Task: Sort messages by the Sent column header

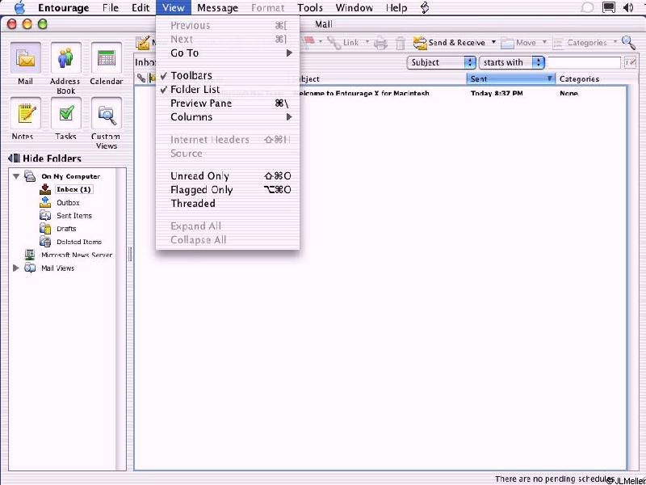Action: pos(510,78)
